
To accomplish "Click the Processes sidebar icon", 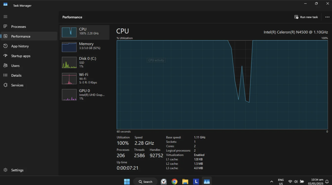I will pos(6,26).
